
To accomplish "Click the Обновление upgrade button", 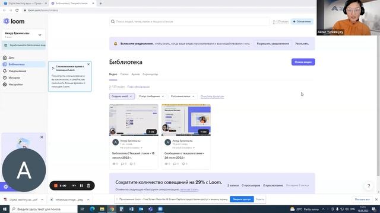I will coord(302,21).
